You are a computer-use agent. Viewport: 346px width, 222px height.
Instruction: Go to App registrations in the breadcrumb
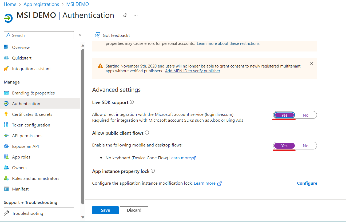(41, 4)
